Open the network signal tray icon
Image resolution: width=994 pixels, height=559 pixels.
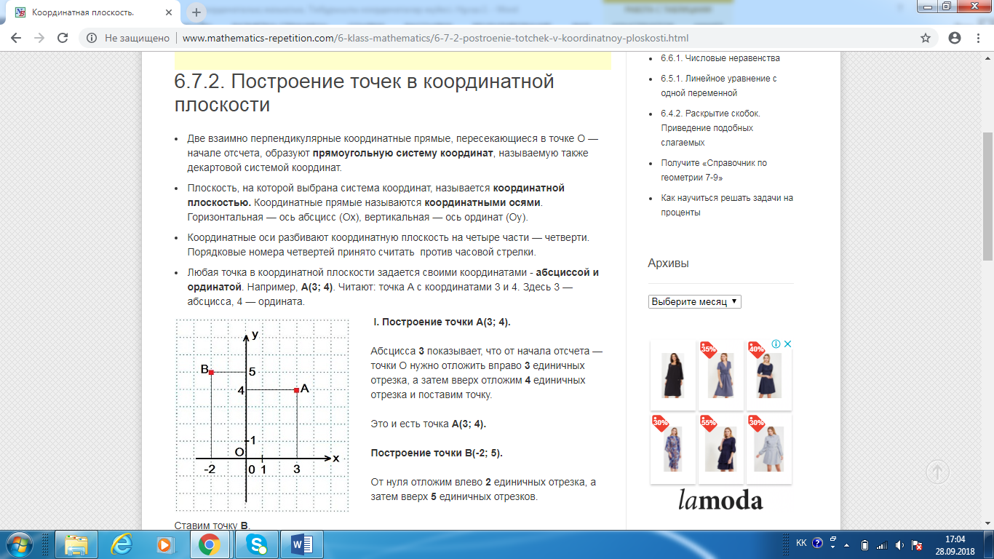pos(882,544)
